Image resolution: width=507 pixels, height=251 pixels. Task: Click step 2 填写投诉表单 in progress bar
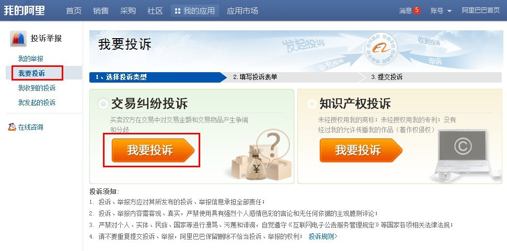255,77
